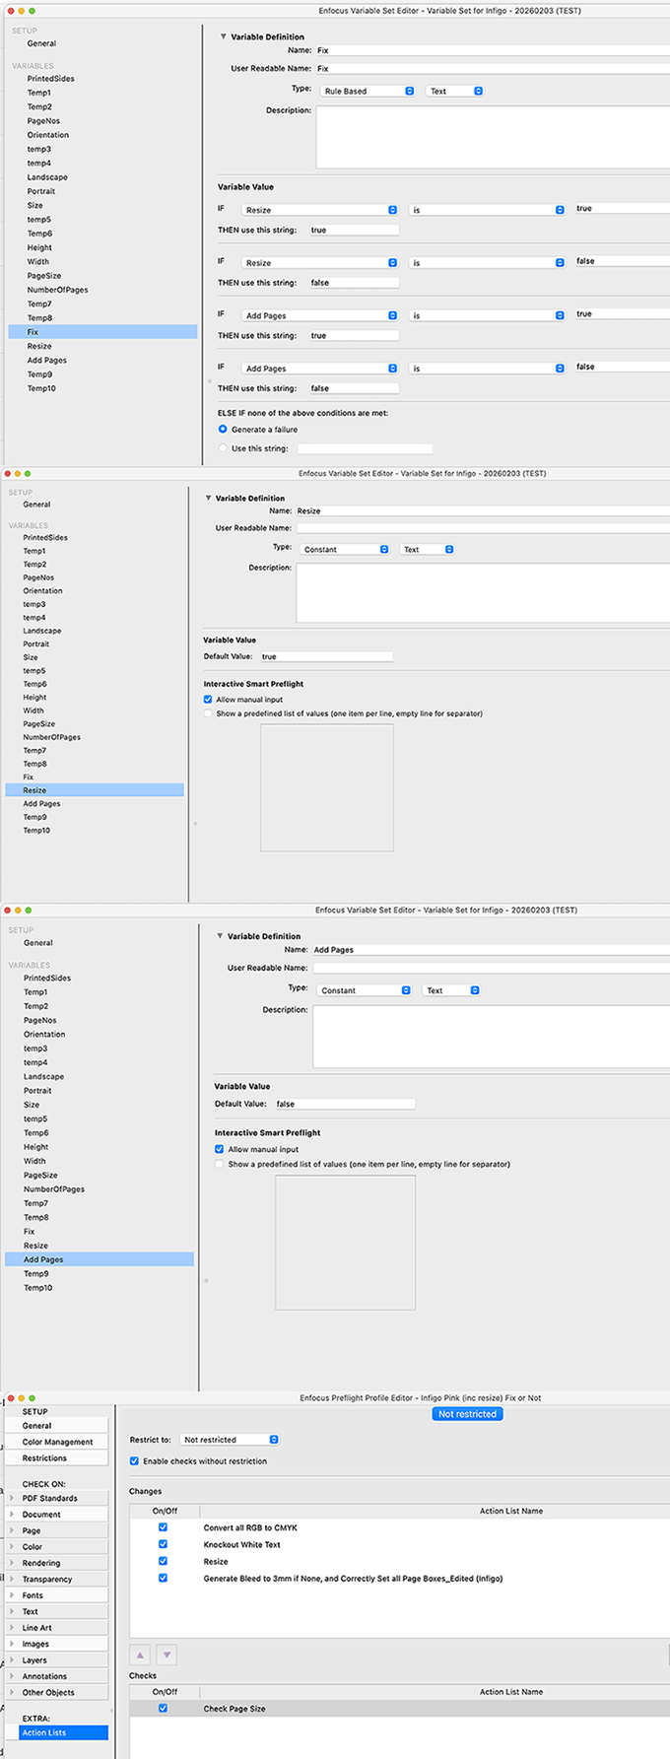
Task: Expand the Images check category arrow
Action: 13,1644
